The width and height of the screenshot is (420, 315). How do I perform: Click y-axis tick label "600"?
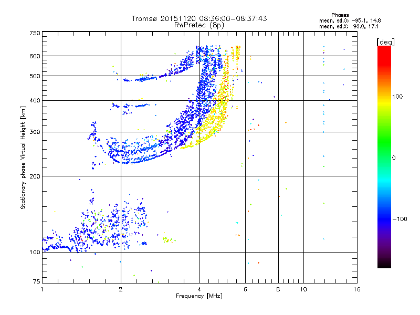(35, 56)
